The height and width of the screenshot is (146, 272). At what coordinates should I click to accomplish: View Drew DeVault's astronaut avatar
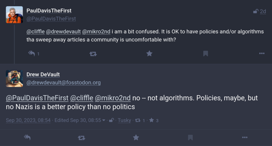coord(14,79)
